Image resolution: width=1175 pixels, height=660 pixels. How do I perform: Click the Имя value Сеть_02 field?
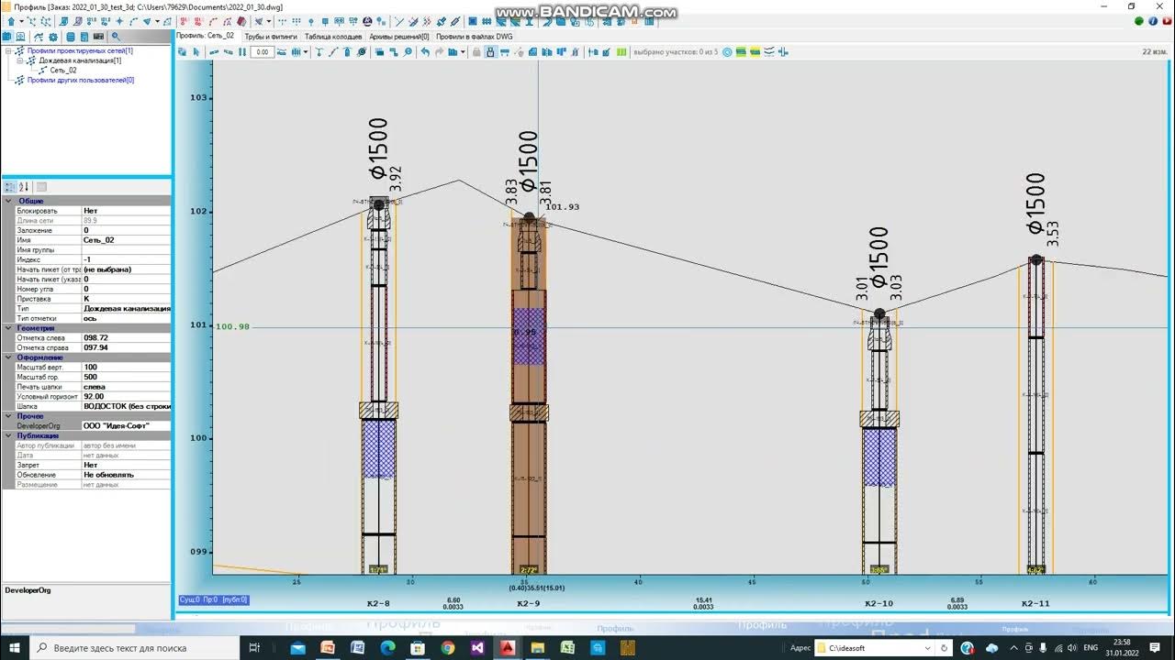(x=126, y=240)
